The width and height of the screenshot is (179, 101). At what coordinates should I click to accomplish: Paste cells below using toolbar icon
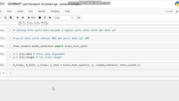coord(11,18)
